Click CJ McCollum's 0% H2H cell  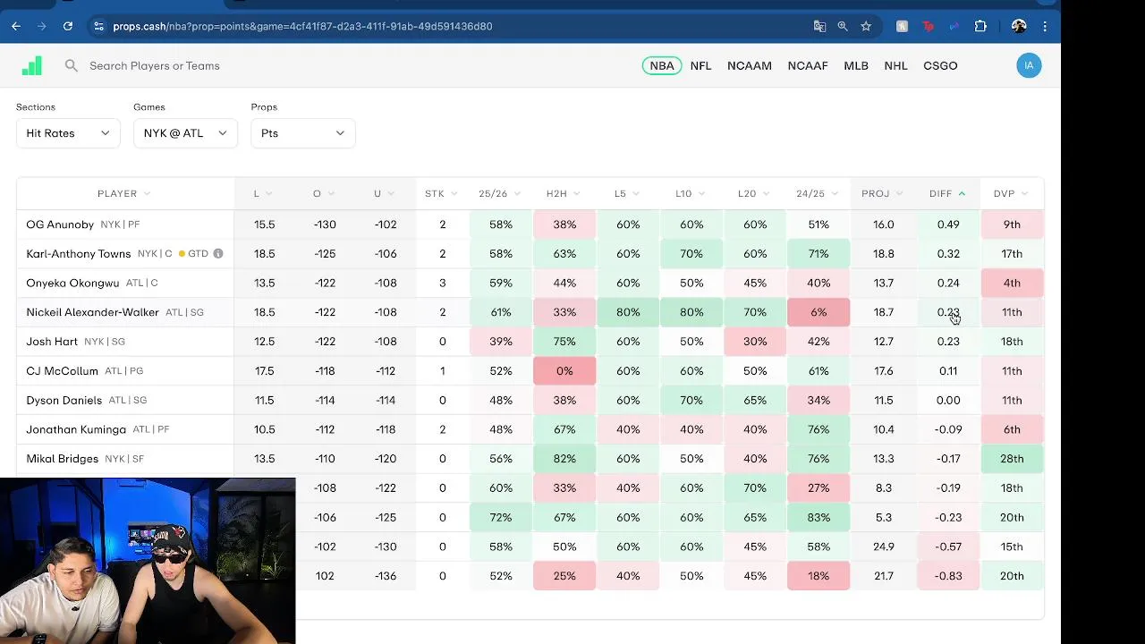(x=564, y=370)
